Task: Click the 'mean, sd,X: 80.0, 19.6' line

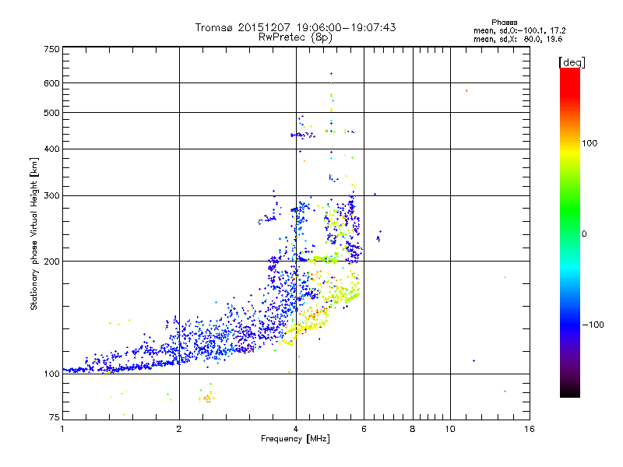Action: coord(518,39)
